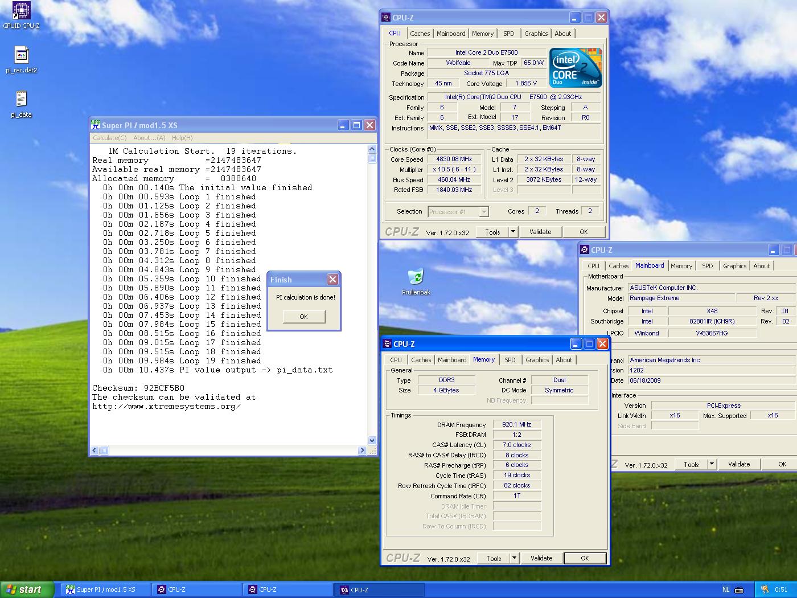797x598 pixels.
Task: Click OK in PI calculation done dialog
Action: [303, 317]
